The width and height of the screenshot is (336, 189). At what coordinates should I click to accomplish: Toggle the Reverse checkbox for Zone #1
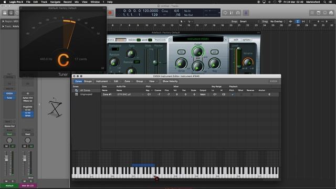tap(251, 94)
